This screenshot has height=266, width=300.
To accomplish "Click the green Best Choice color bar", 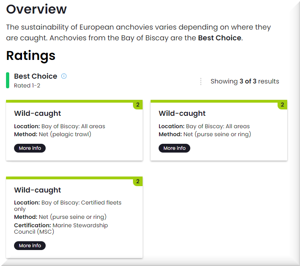I will 8,80.
